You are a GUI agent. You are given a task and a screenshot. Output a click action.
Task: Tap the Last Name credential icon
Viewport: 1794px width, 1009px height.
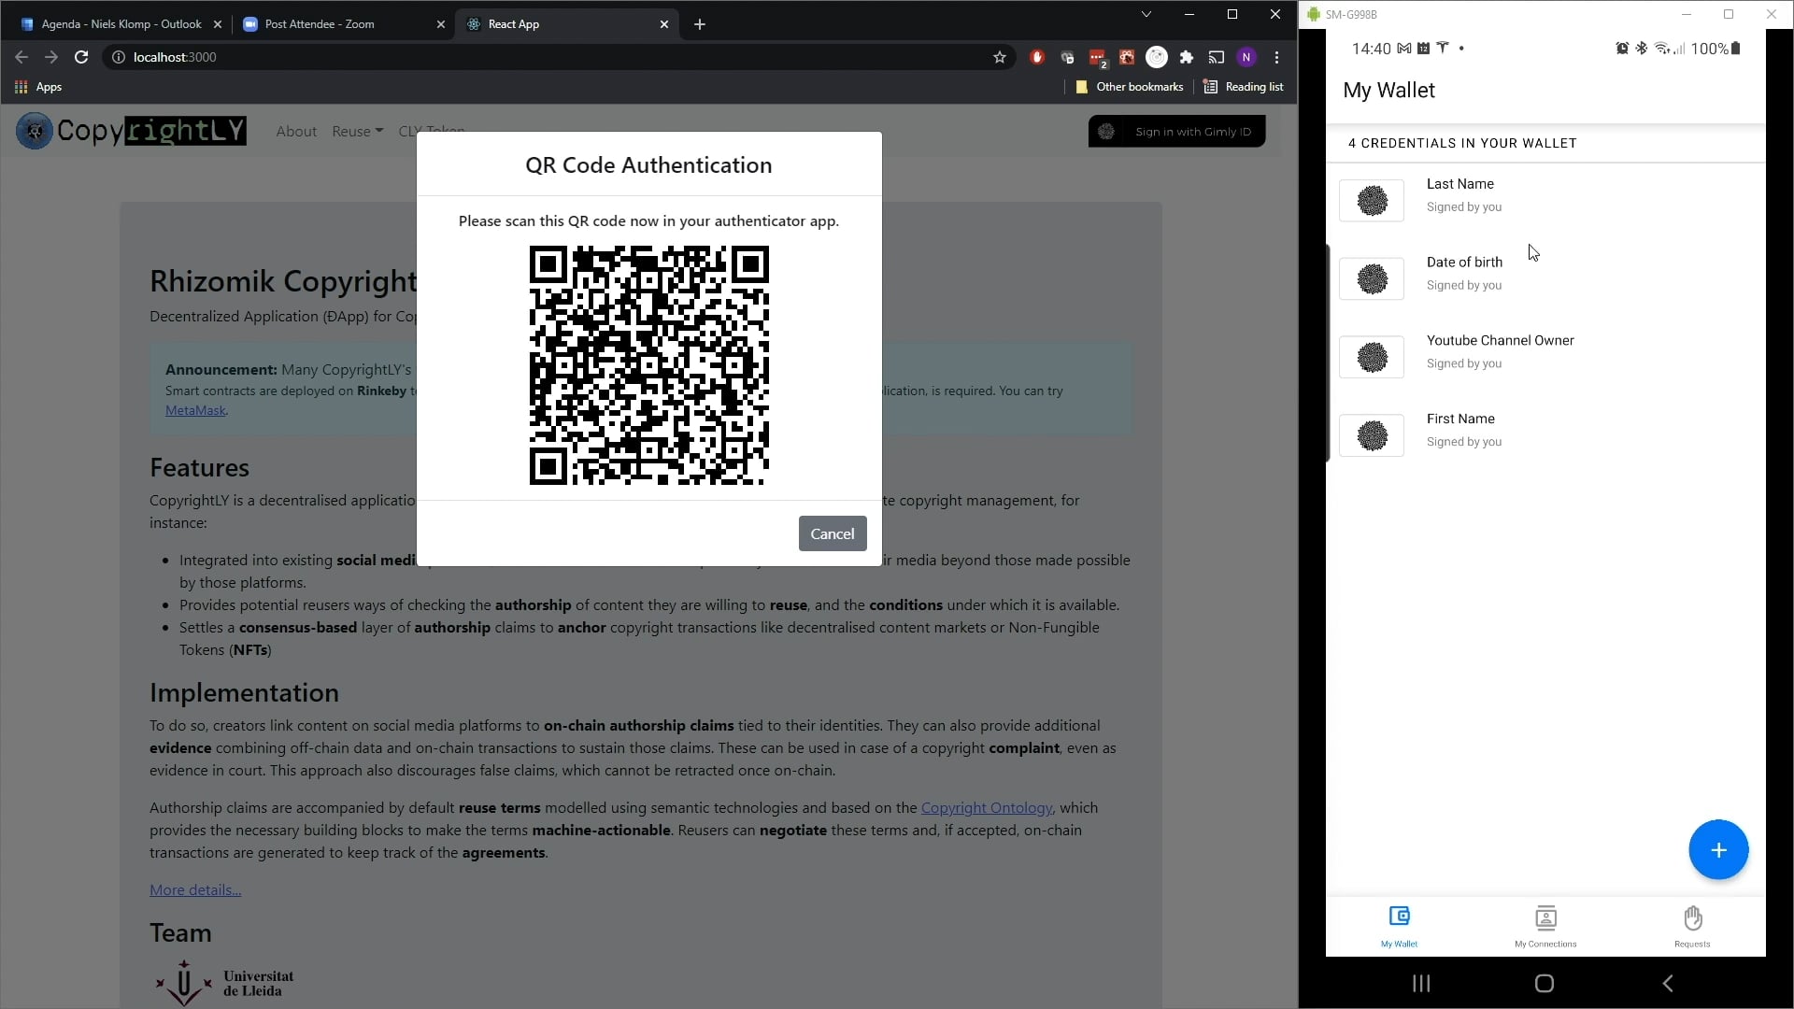tap(1372, 200)
